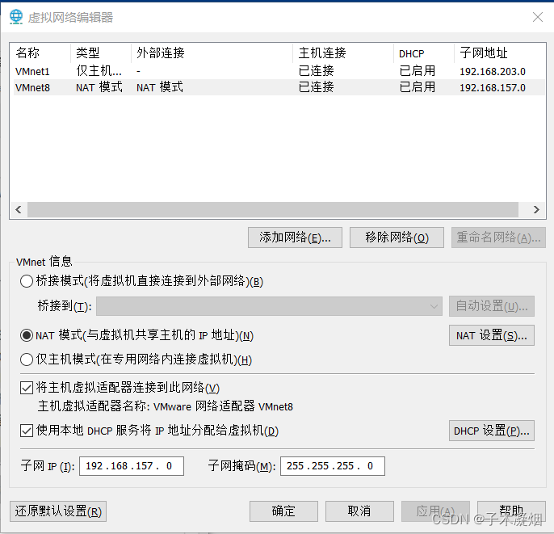The image size is (554, 534).
Task: Select the NAT 模式 radio button
Action: (27, 335)
